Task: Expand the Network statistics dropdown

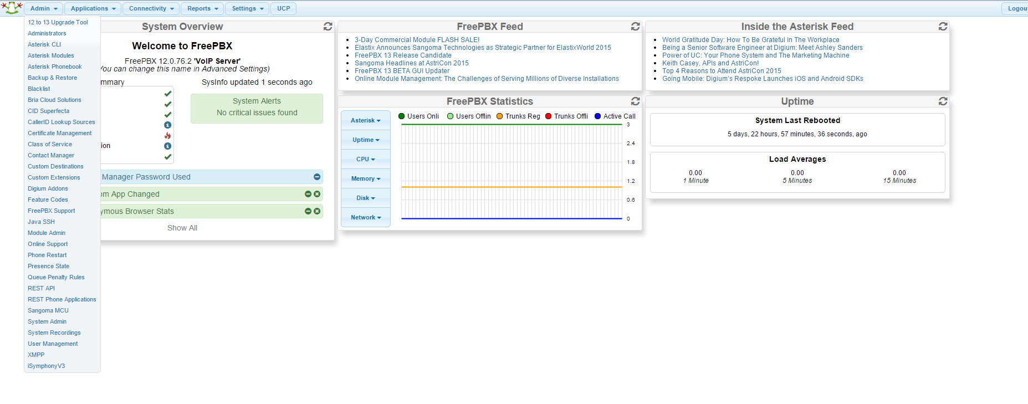Action: (366, 217)
